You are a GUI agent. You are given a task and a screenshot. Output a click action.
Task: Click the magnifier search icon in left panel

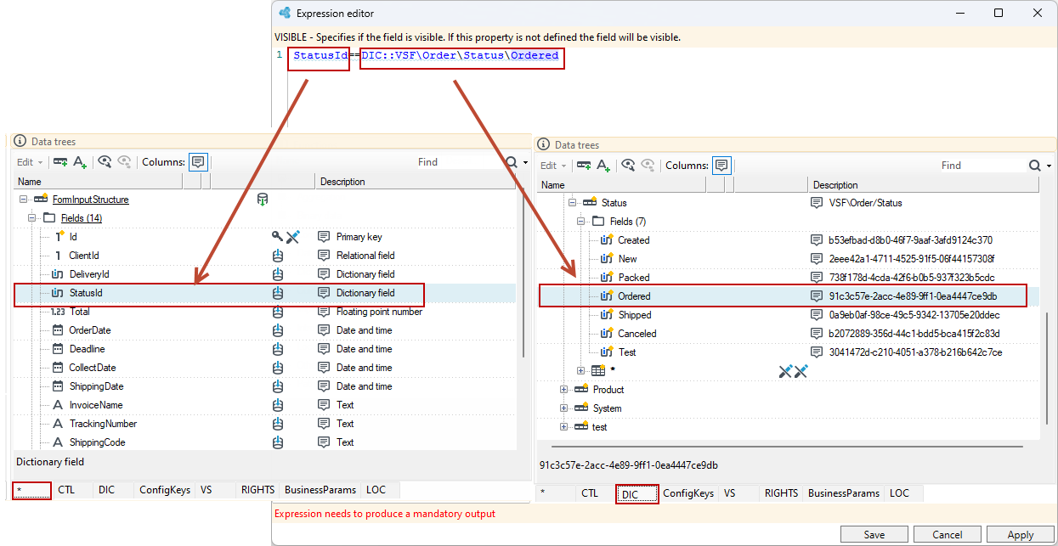click(x=512, y=161)
